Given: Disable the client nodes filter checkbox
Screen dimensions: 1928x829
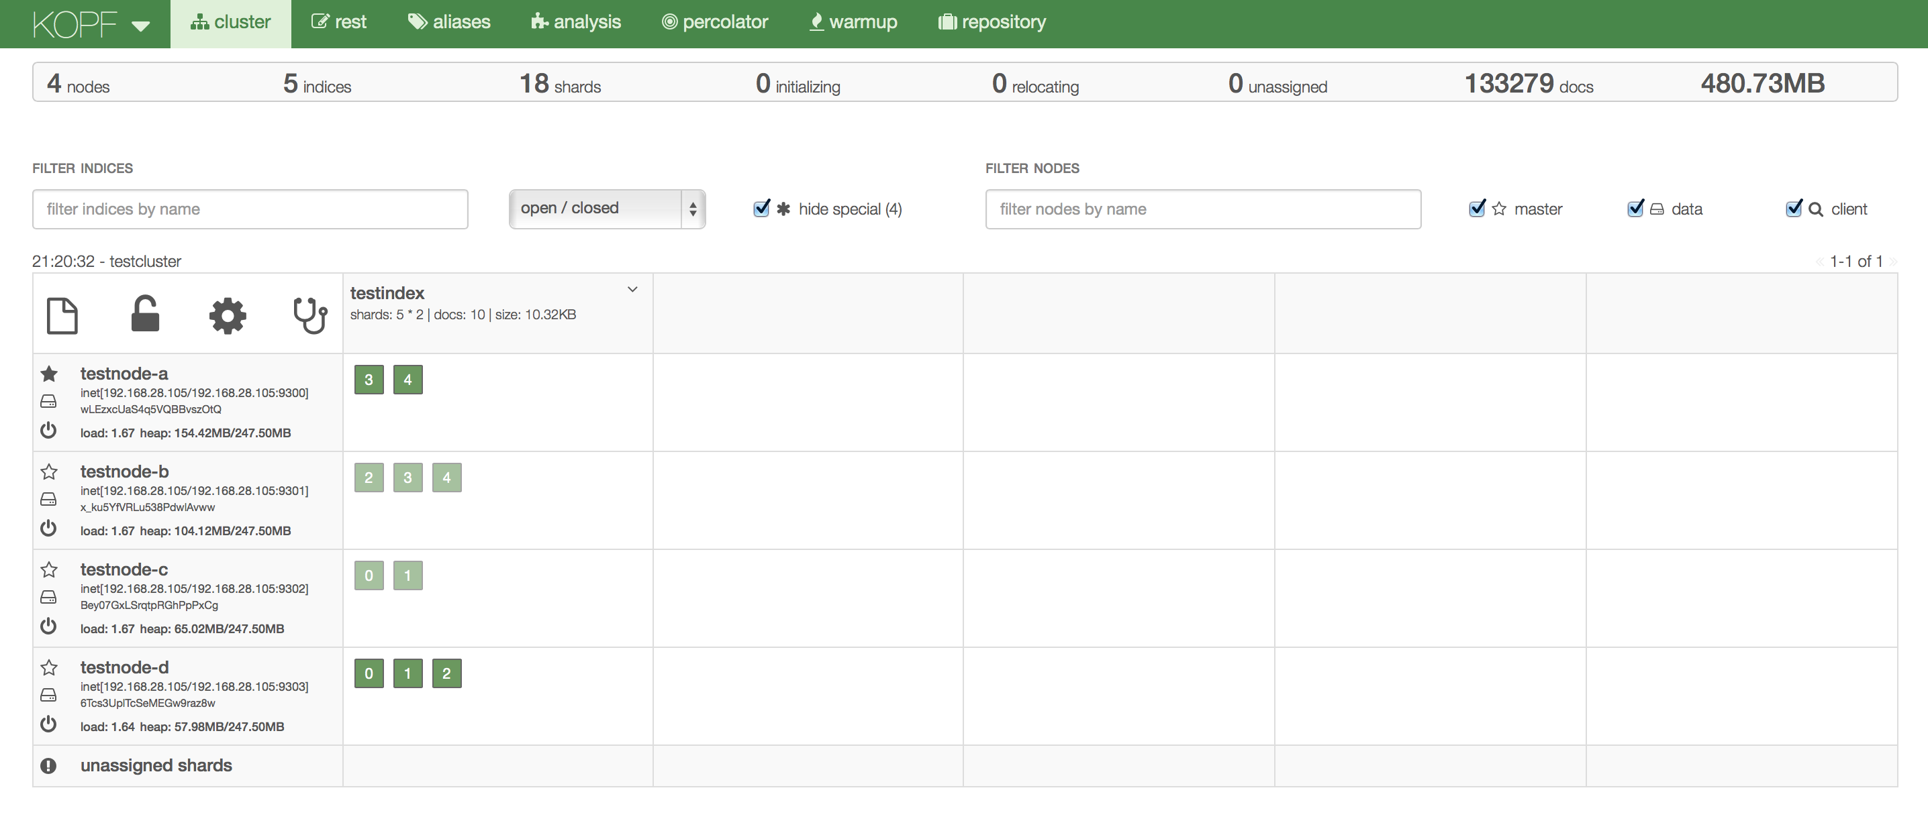Looking at the screenshot, I should [x=1794, y=209].
